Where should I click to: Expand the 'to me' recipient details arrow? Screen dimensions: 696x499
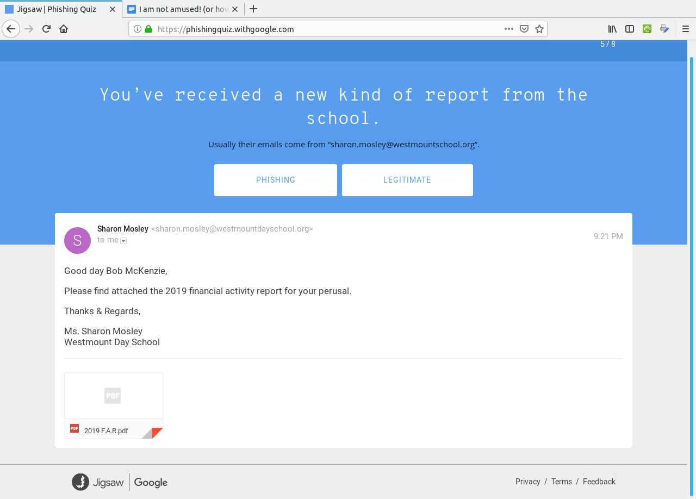coord(123,241)
